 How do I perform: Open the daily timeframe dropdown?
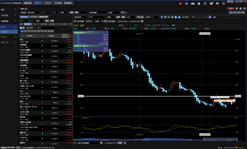[x=131, y=17]
